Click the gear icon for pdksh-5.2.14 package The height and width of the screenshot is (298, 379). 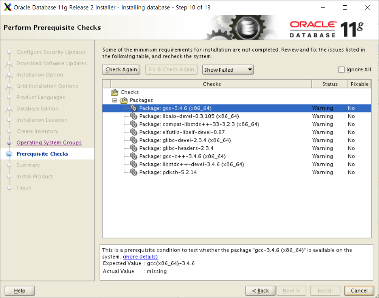point(134,172)
